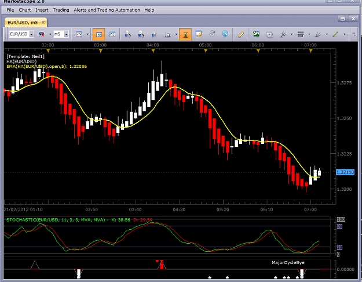
Task: Select the pointer cursor tool icon
Action: pos(154,34)
